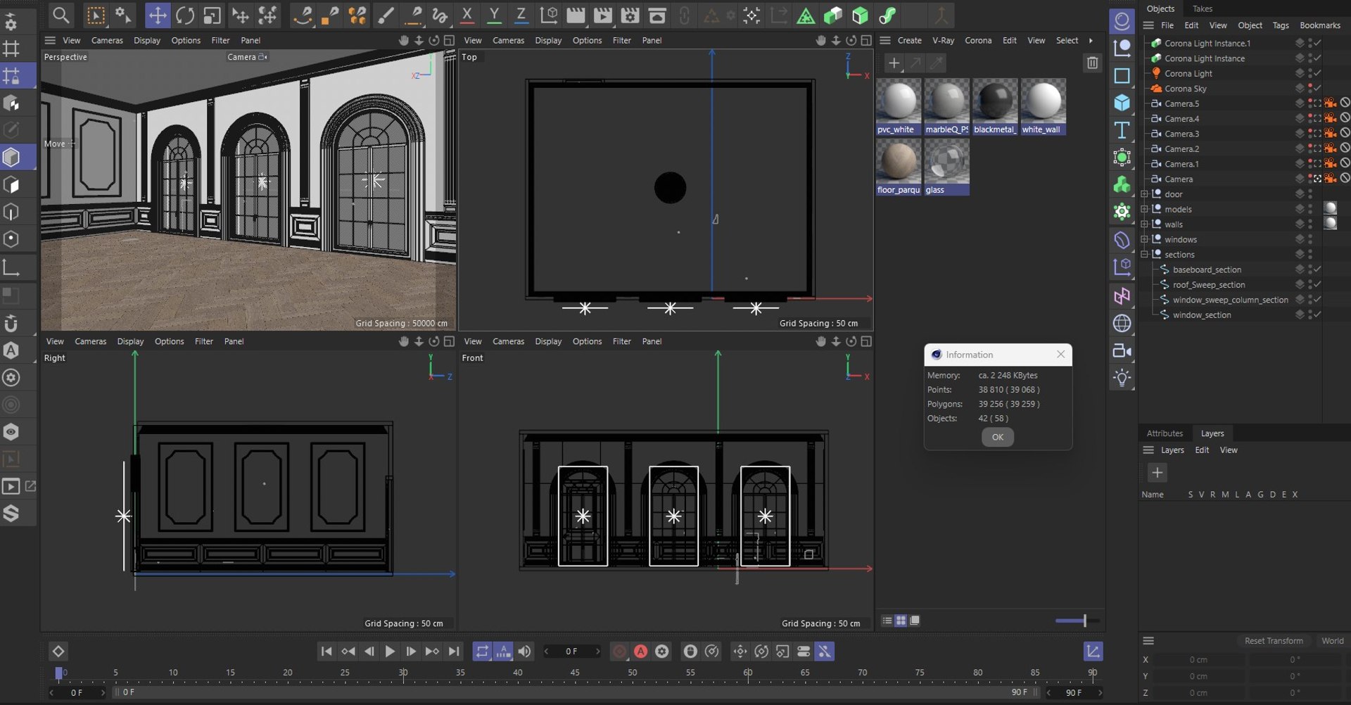Open the World coordinate system dropdown

pos(1332,641)
